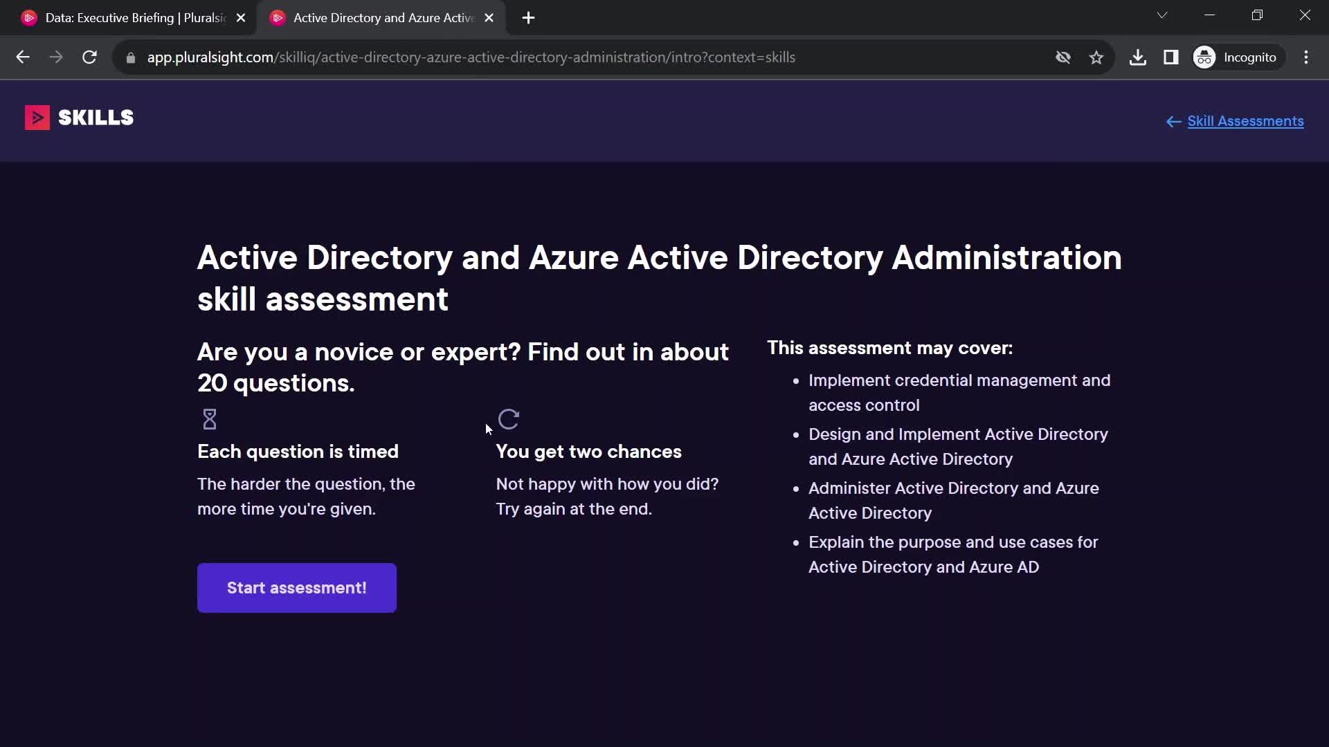The width and height of the screenshot is (1329, 747).
Task: Minimize the browser window
Action: coord(1209,15)
